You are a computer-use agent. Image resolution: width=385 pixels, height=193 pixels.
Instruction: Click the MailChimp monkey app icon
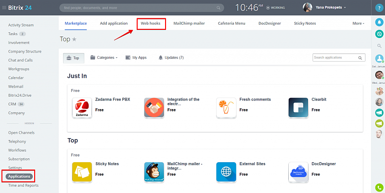[x=154, y=172]
